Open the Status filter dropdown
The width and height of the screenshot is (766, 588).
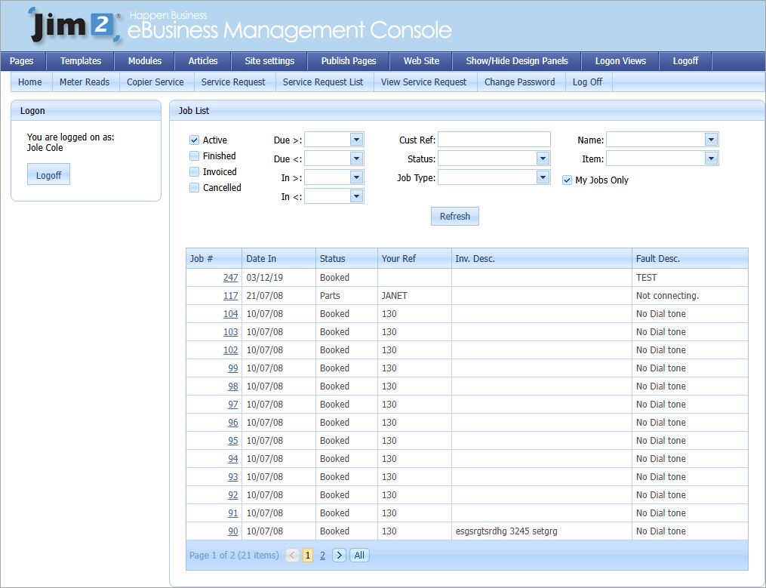click(x=543, y=159)
